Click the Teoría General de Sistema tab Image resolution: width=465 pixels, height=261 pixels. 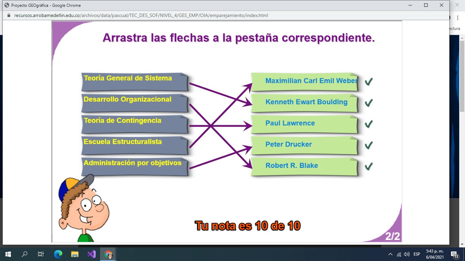click(134, 82)
